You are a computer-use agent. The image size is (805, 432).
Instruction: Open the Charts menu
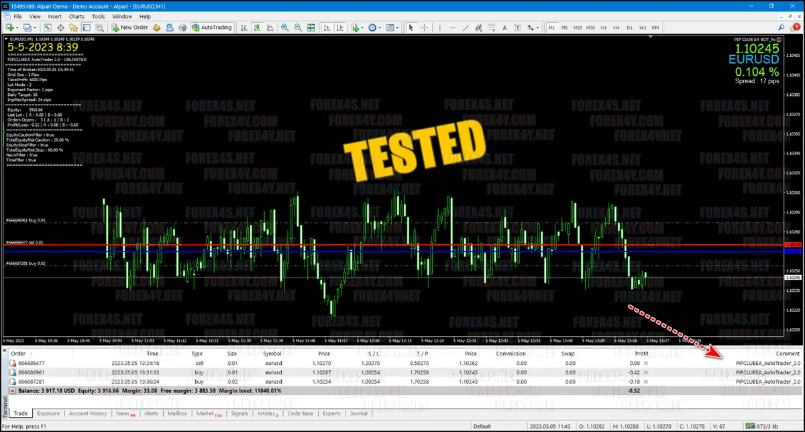coord(76,16)
